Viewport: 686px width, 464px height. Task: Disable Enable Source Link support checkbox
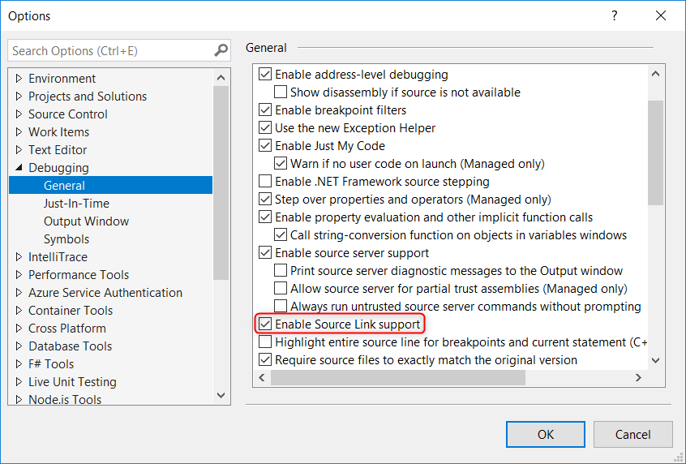coord(265,324)
